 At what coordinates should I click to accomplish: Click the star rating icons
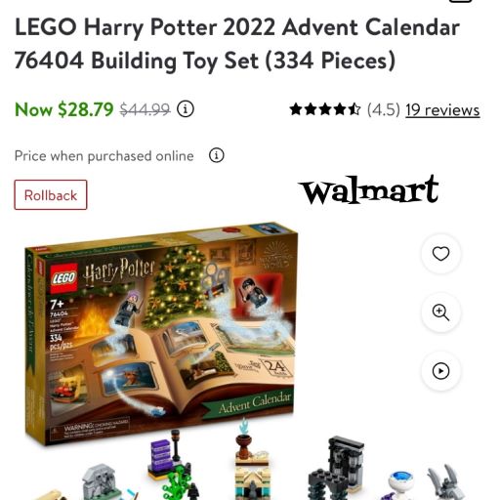click(325, 109)
